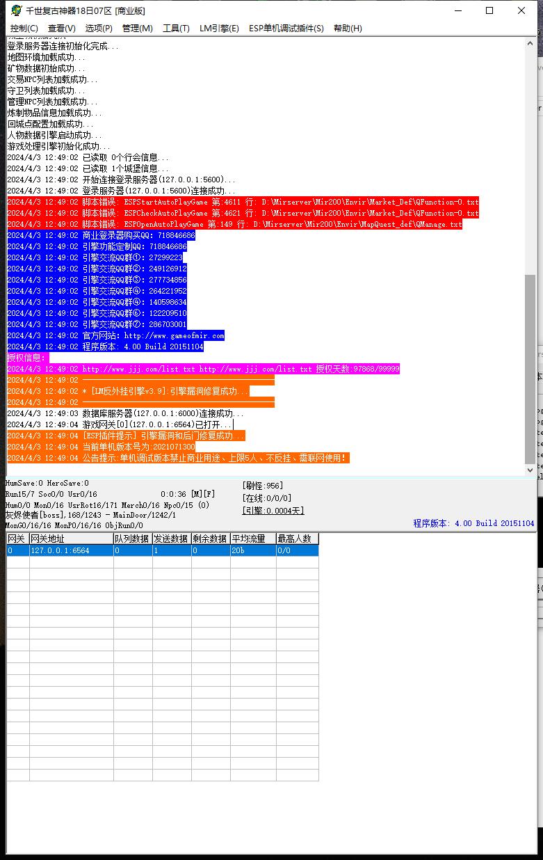Open the LM引擎(E) menu
Viewport: 543px width, 860px height.
pyautogui.click(x=219, y=28)
